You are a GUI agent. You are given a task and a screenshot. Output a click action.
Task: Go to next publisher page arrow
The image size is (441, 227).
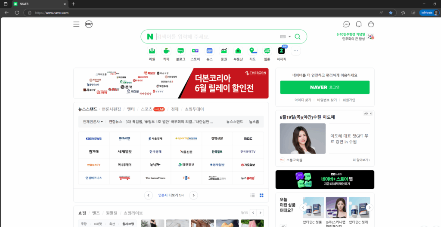click(193, 195)
